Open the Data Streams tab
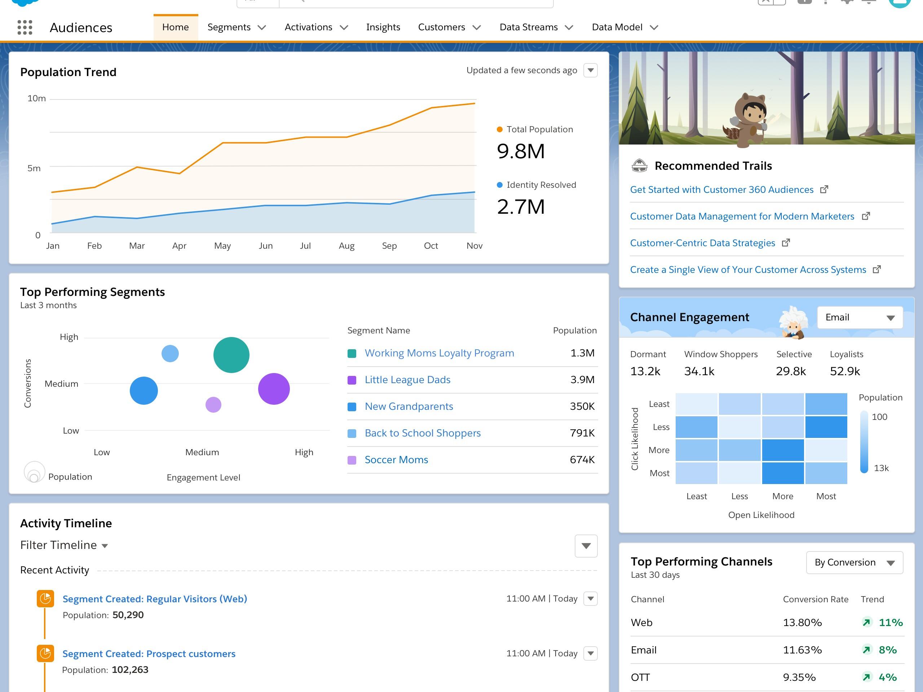The height and width of the screenshot is (692, 923). 529,27
